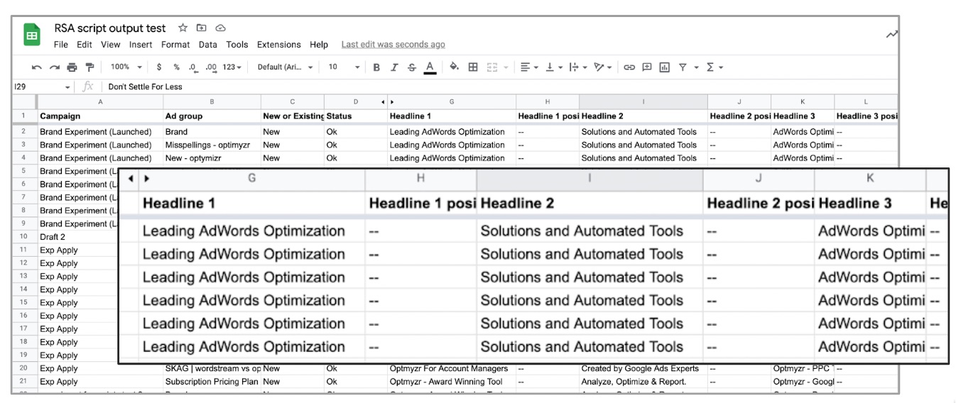
Task: Open the 123 more formats dropdown
Action: 232,67
